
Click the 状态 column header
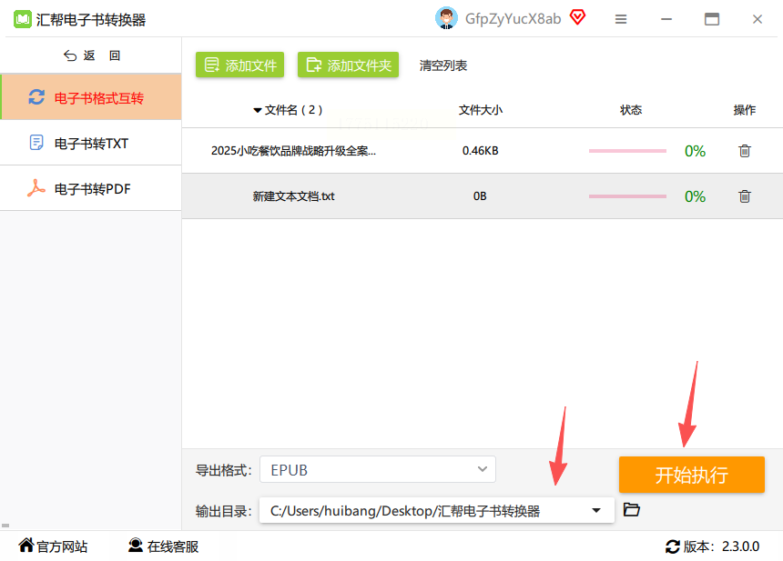[x=631, y=110]
